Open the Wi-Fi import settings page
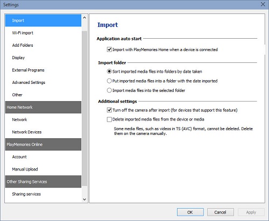The width and height of the screenshot is (269, 221). [x=43, y=33]
